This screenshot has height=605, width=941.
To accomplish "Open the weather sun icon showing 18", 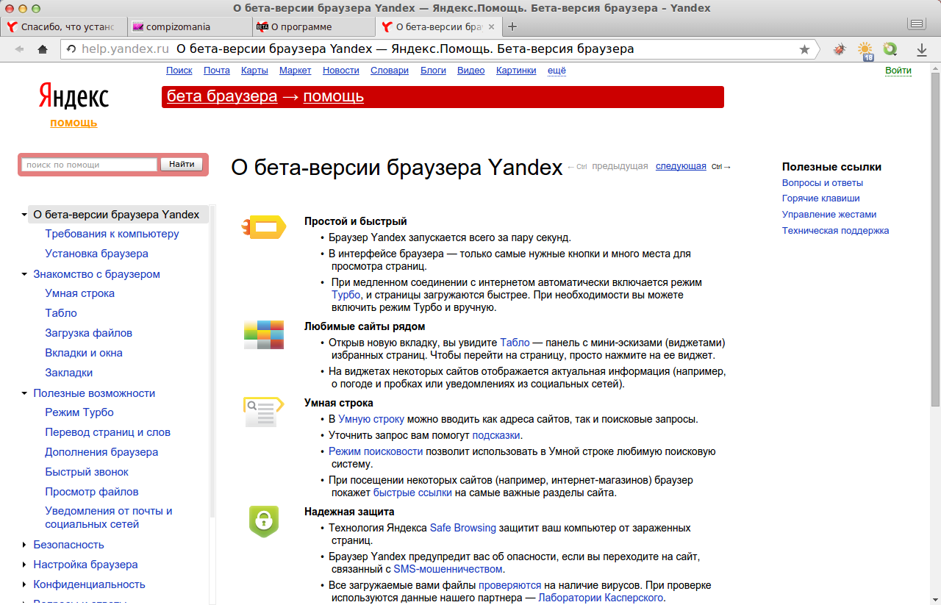I will [x=865, y=50].
